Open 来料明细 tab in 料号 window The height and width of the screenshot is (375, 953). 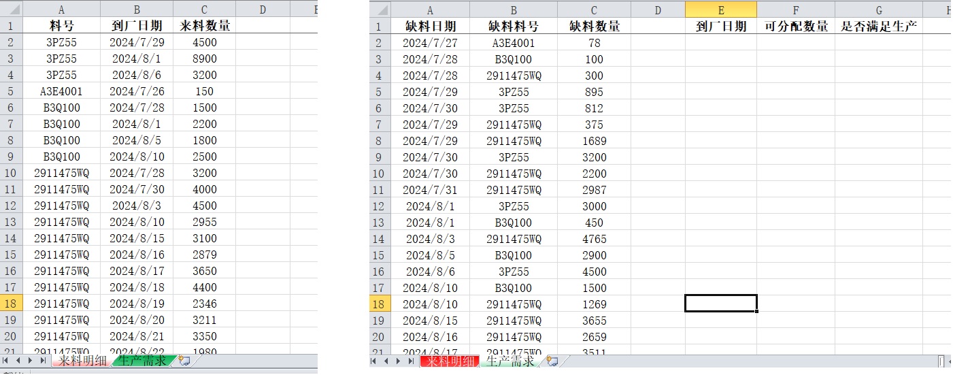click(82, 361)
